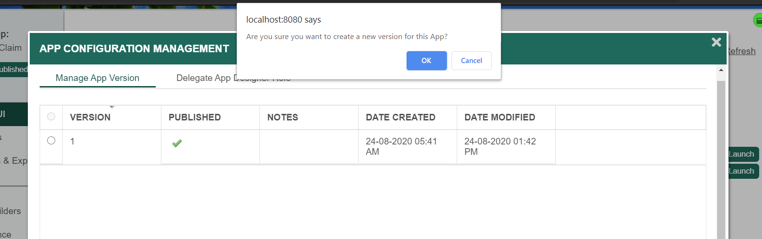Image resolution: width=762 pixels, height=239 pixels.
Task: Toggle the radio button in the table header
Action: point(51,117)
